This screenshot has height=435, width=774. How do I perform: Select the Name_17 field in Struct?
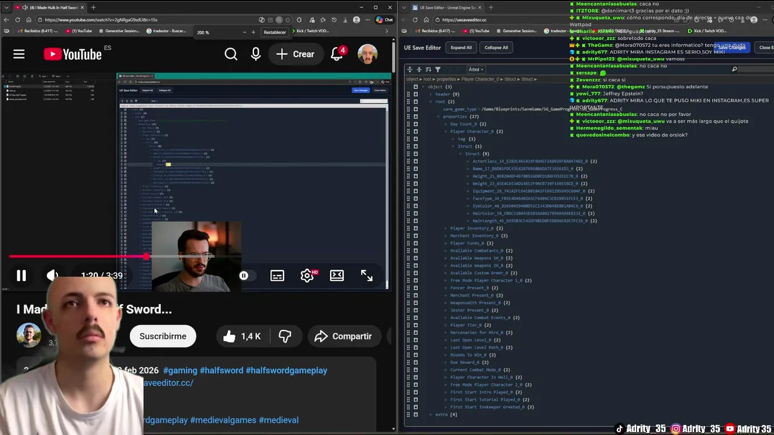(x=522, y=169)
